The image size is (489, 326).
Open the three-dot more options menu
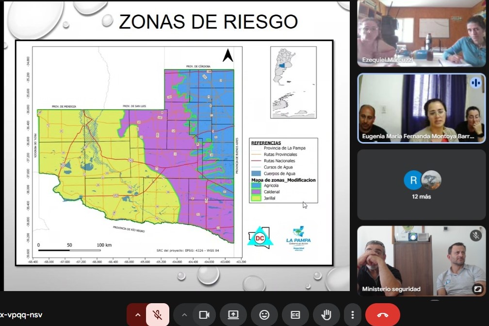coord(353,315)
